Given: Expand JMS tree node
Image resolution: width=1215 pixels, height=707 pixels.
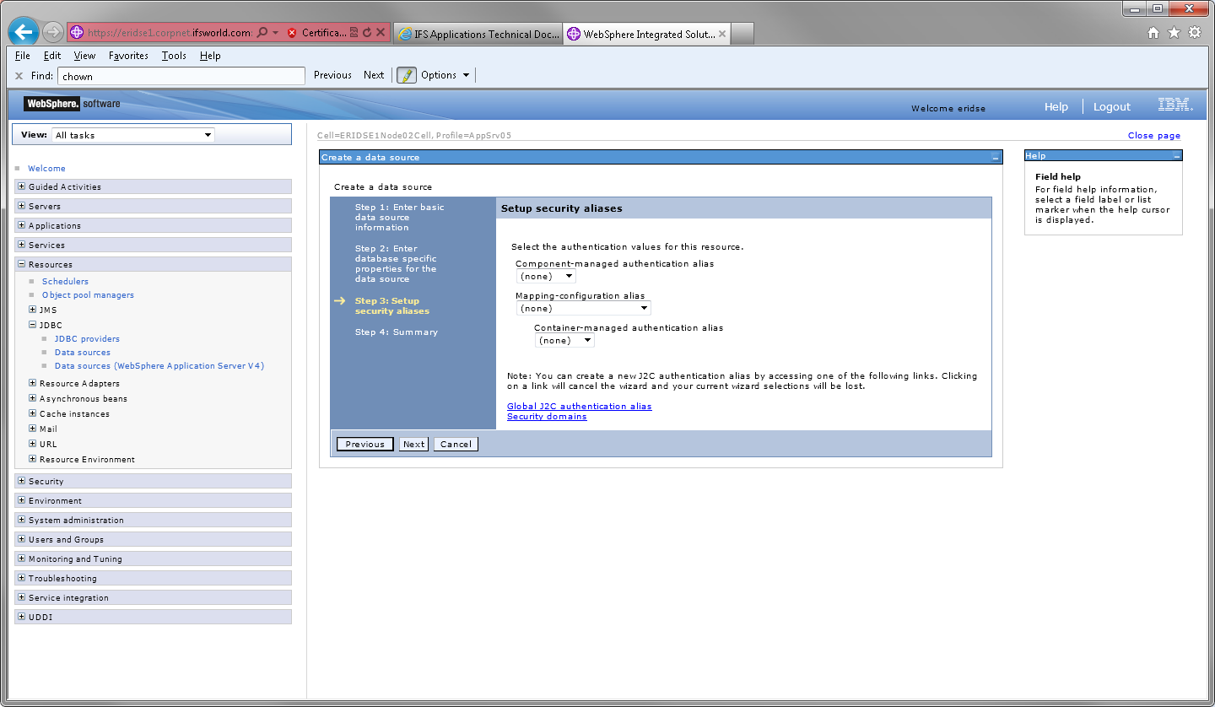Looking at the screenshot, I should click(33, 310).
